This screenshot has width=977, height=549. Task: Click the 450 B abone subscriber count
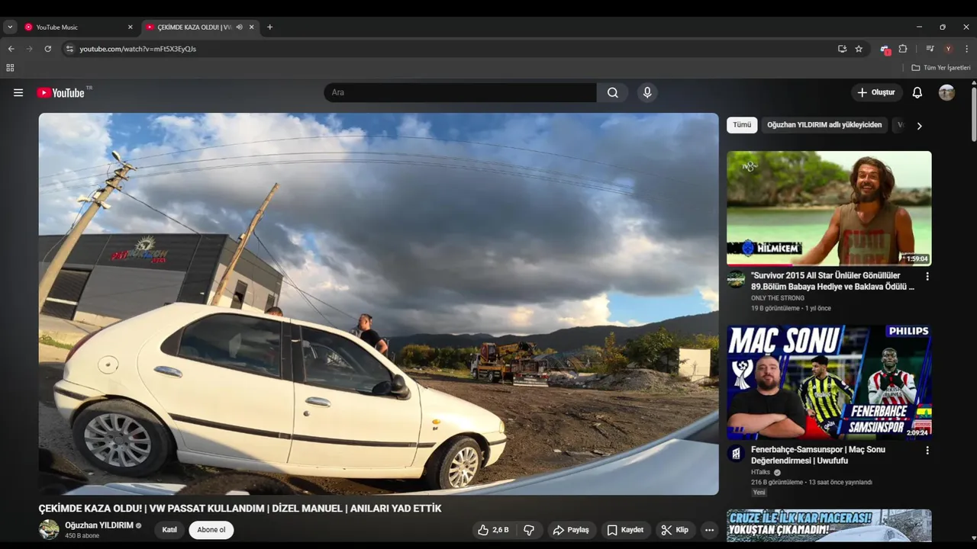click(x=82, y=536)
